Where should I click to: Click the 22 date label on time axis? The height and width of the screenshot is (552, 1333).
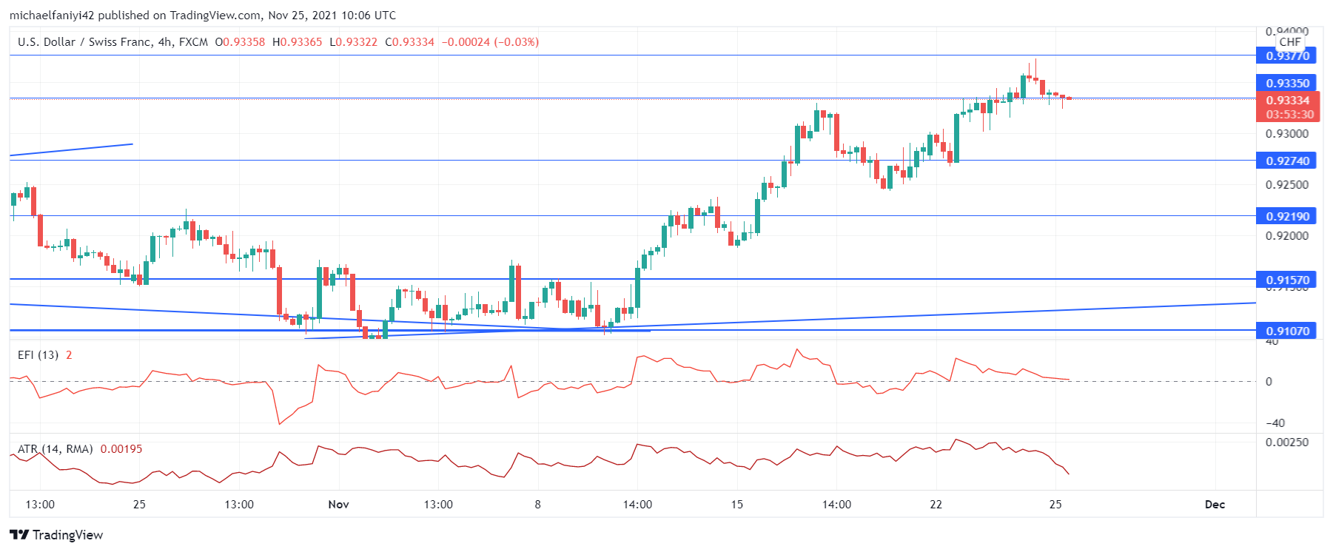click(x=936, y=505)
